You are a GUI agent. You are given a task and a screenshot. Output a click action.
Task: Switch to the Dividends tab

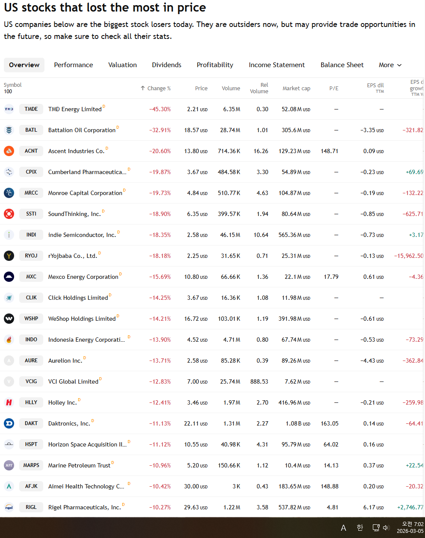pos(167,65)
